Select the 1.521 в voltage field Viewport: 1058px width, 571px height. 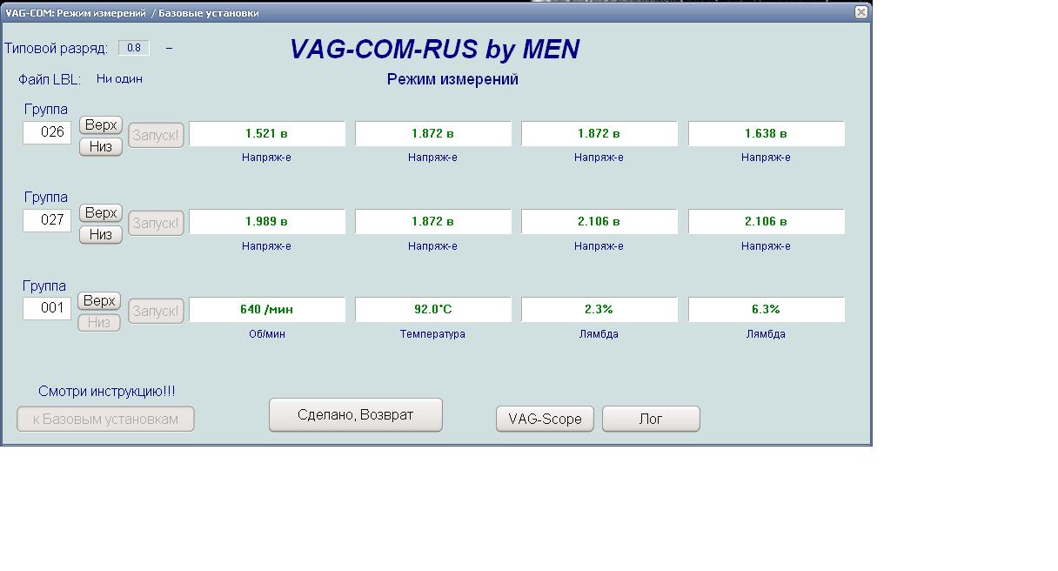[x=267, y=133]
